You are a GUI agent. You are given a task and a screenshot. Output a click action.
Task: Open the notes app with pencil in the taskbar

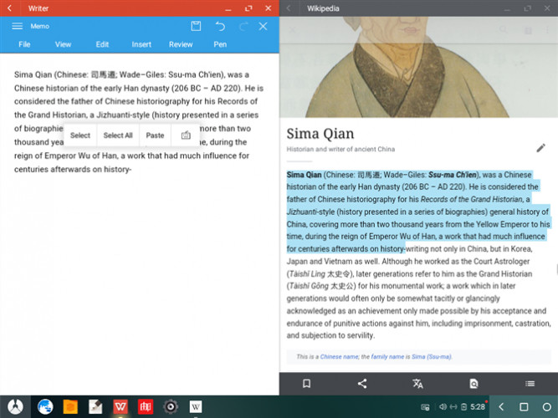pyautogui.click(x=95, y=406)
